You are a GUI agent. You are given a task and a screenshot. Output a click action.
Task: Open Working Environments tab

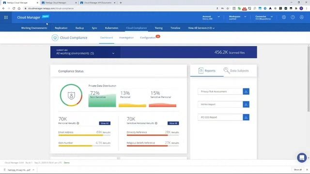(x=34, y=28)
